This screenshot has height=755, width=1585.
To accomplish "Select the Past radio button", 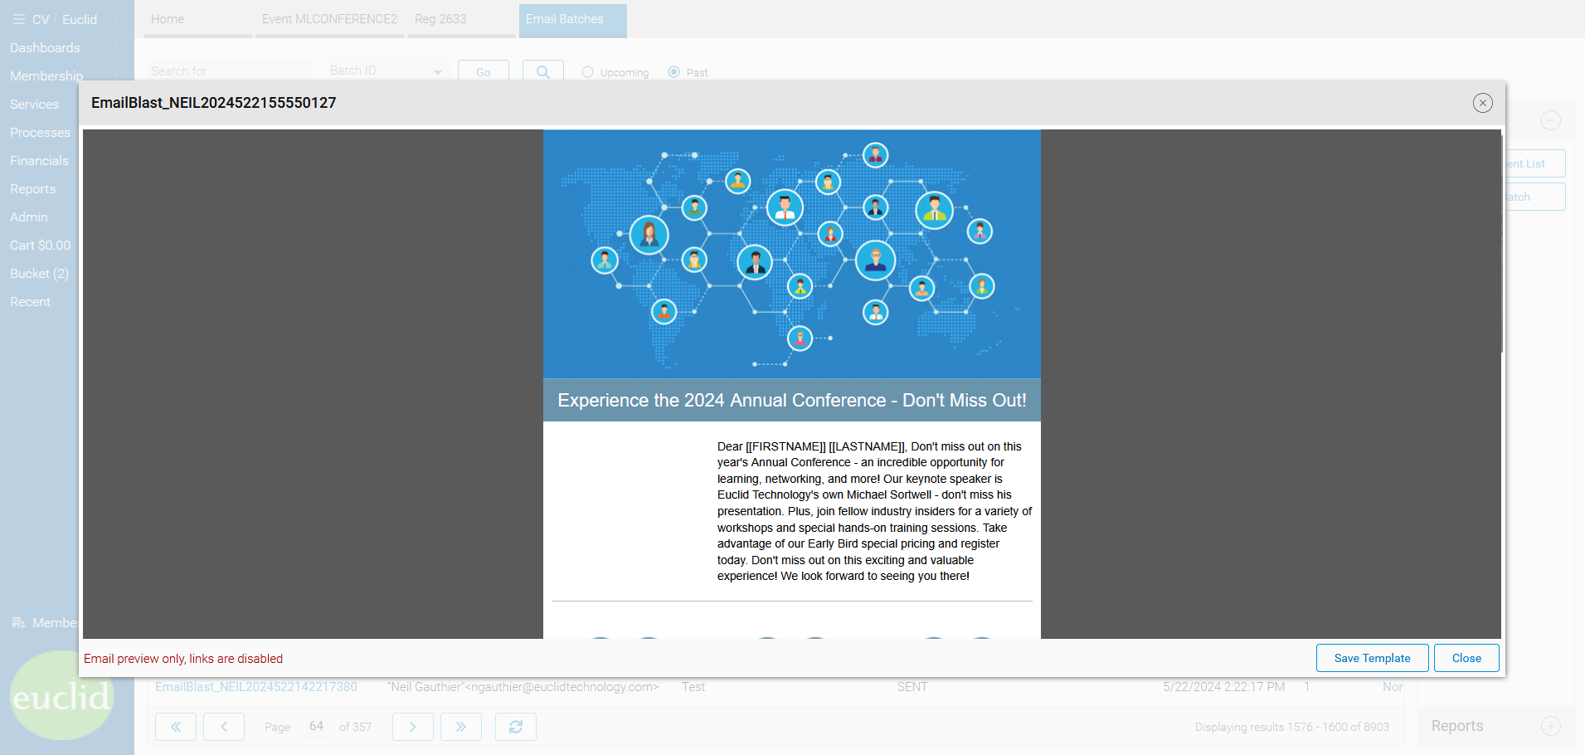I will [674, 72].
